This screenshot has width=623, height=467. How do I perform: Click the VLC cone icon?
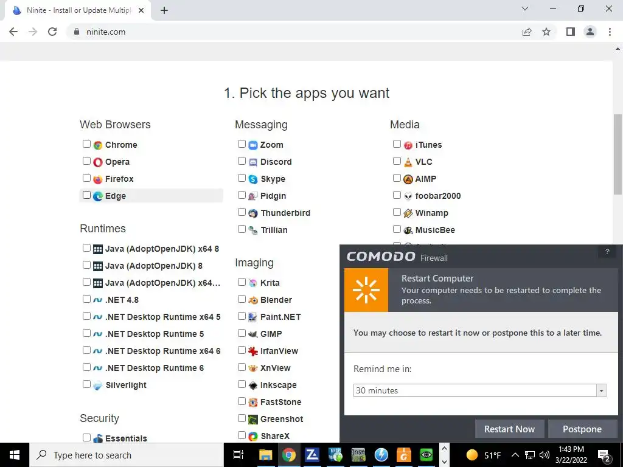(x=408, y=162)
